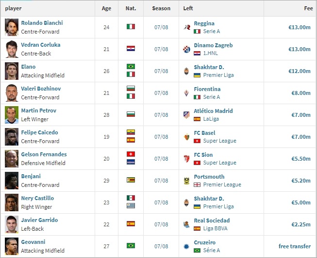317x258 pixels.
Task: Open Benjani's player portrait thumbnail
Action: (x=12, y=181)
